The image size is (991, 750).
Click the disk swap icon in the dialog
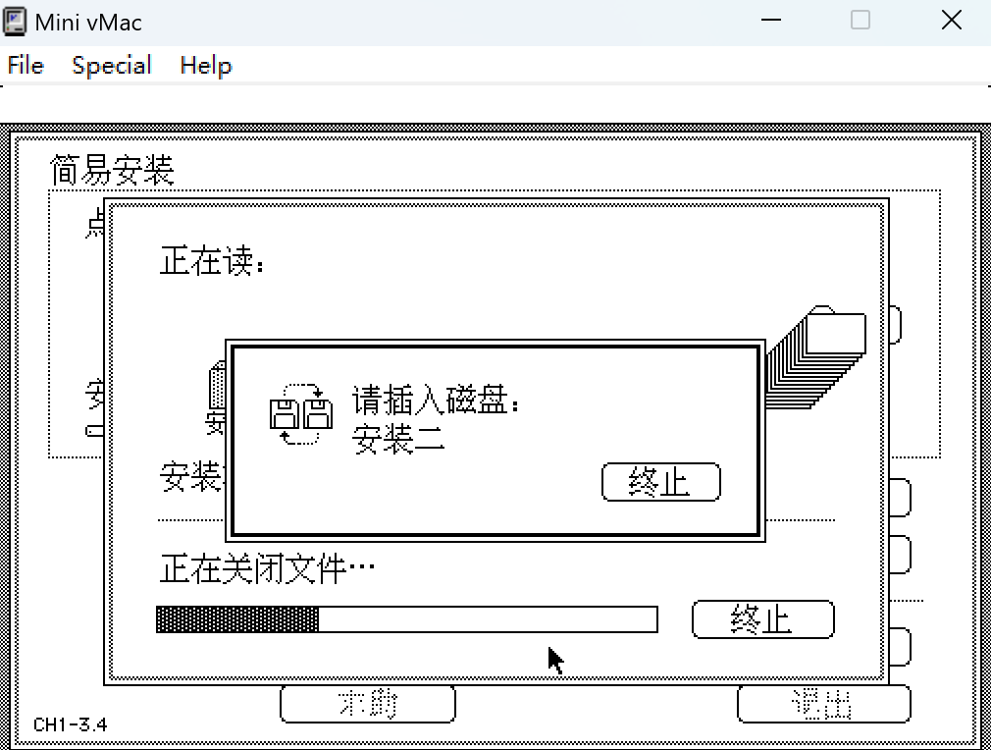301,413
